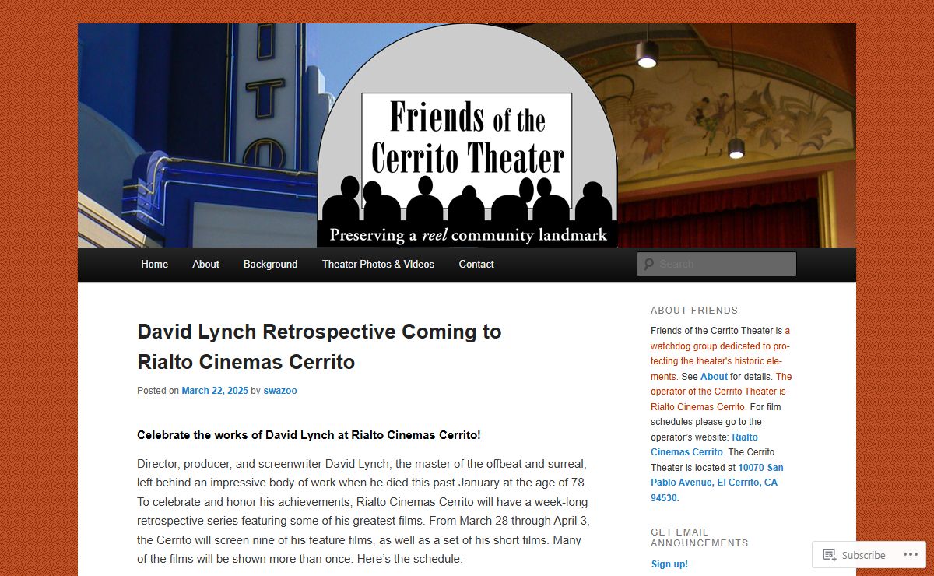
Task: Open the March 22, 2025 date link
Action: click(x=215, y=391)
